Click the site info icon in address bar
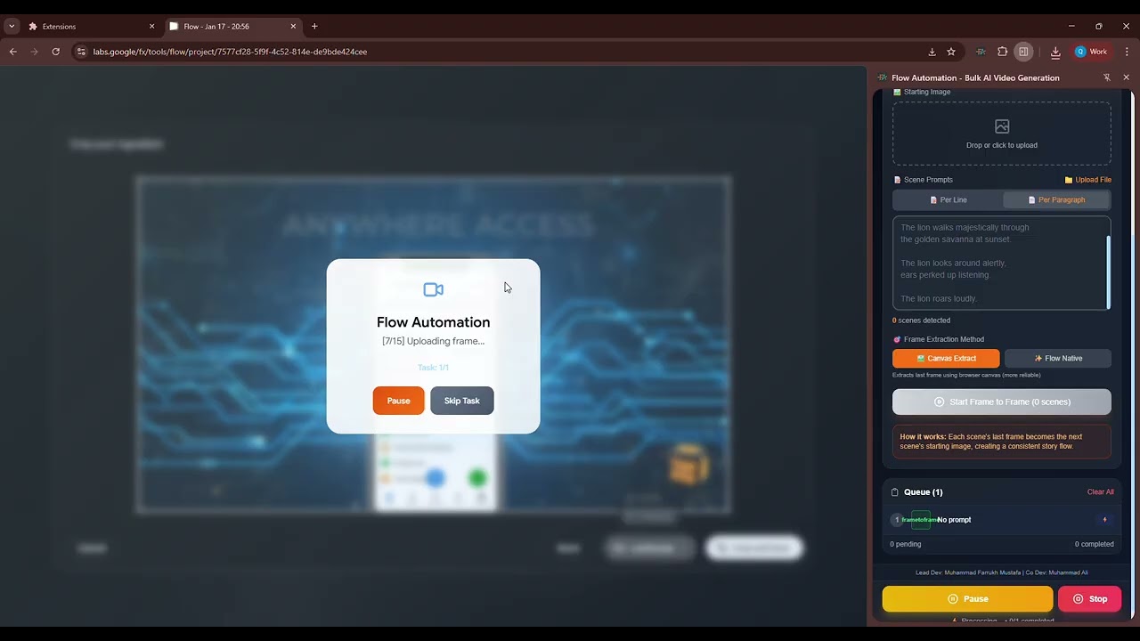The image size is (1140, 641). point(81,52)
